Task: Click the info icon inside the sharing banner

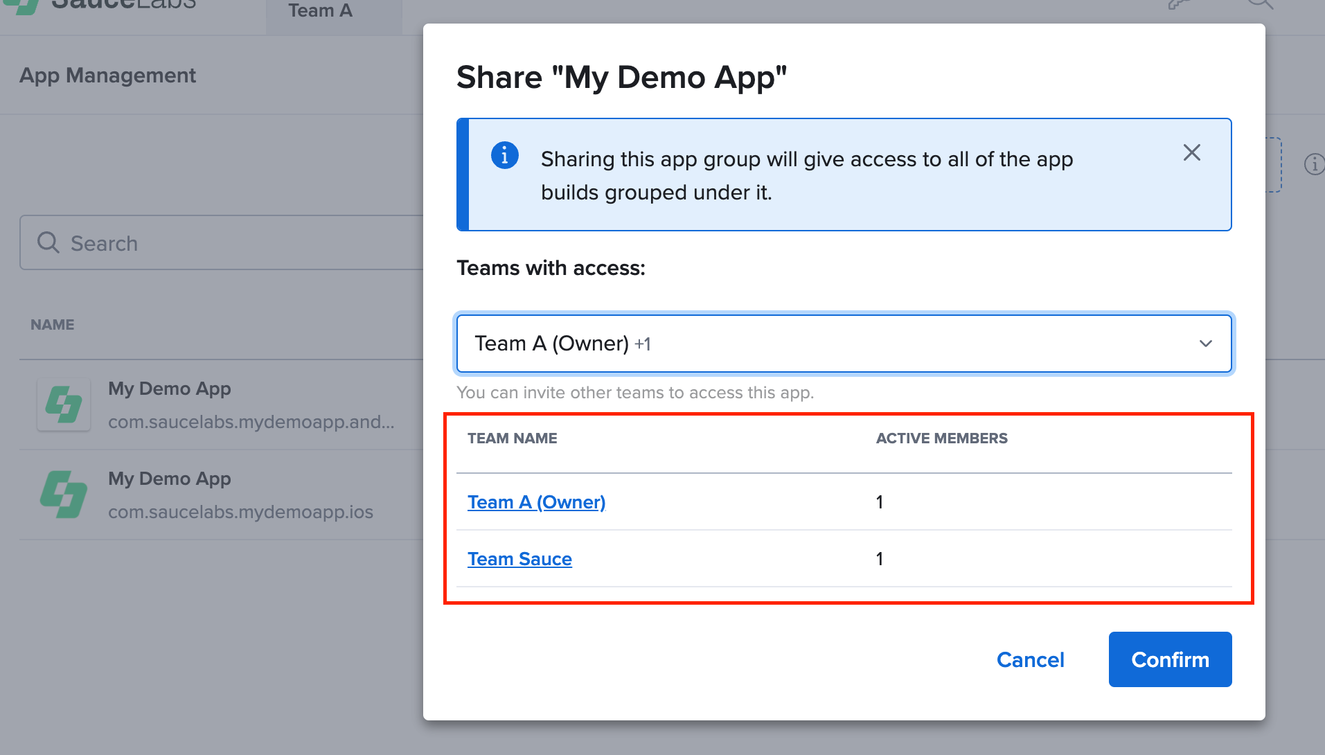Action: pos(505,155)
